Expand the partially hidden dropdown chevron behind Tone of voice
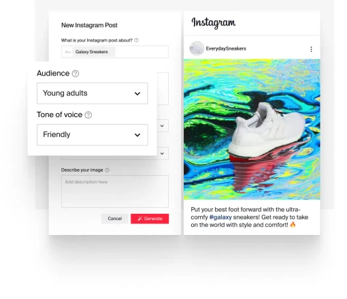Viewport: 347px width, 299px height. (162, 126)
